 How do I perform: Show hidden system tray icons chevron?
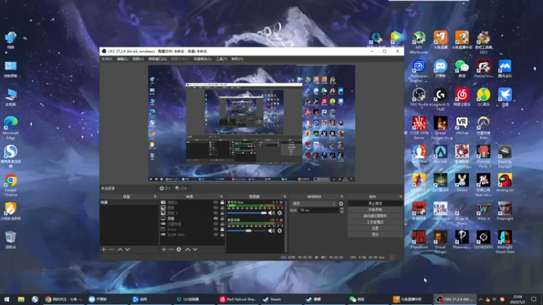(481, 299)
